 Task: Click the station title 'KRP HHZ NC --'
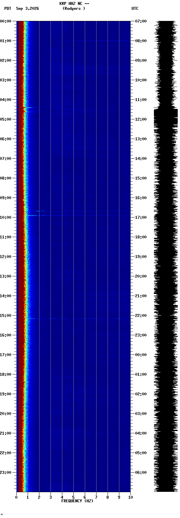[x=74, y=4]
